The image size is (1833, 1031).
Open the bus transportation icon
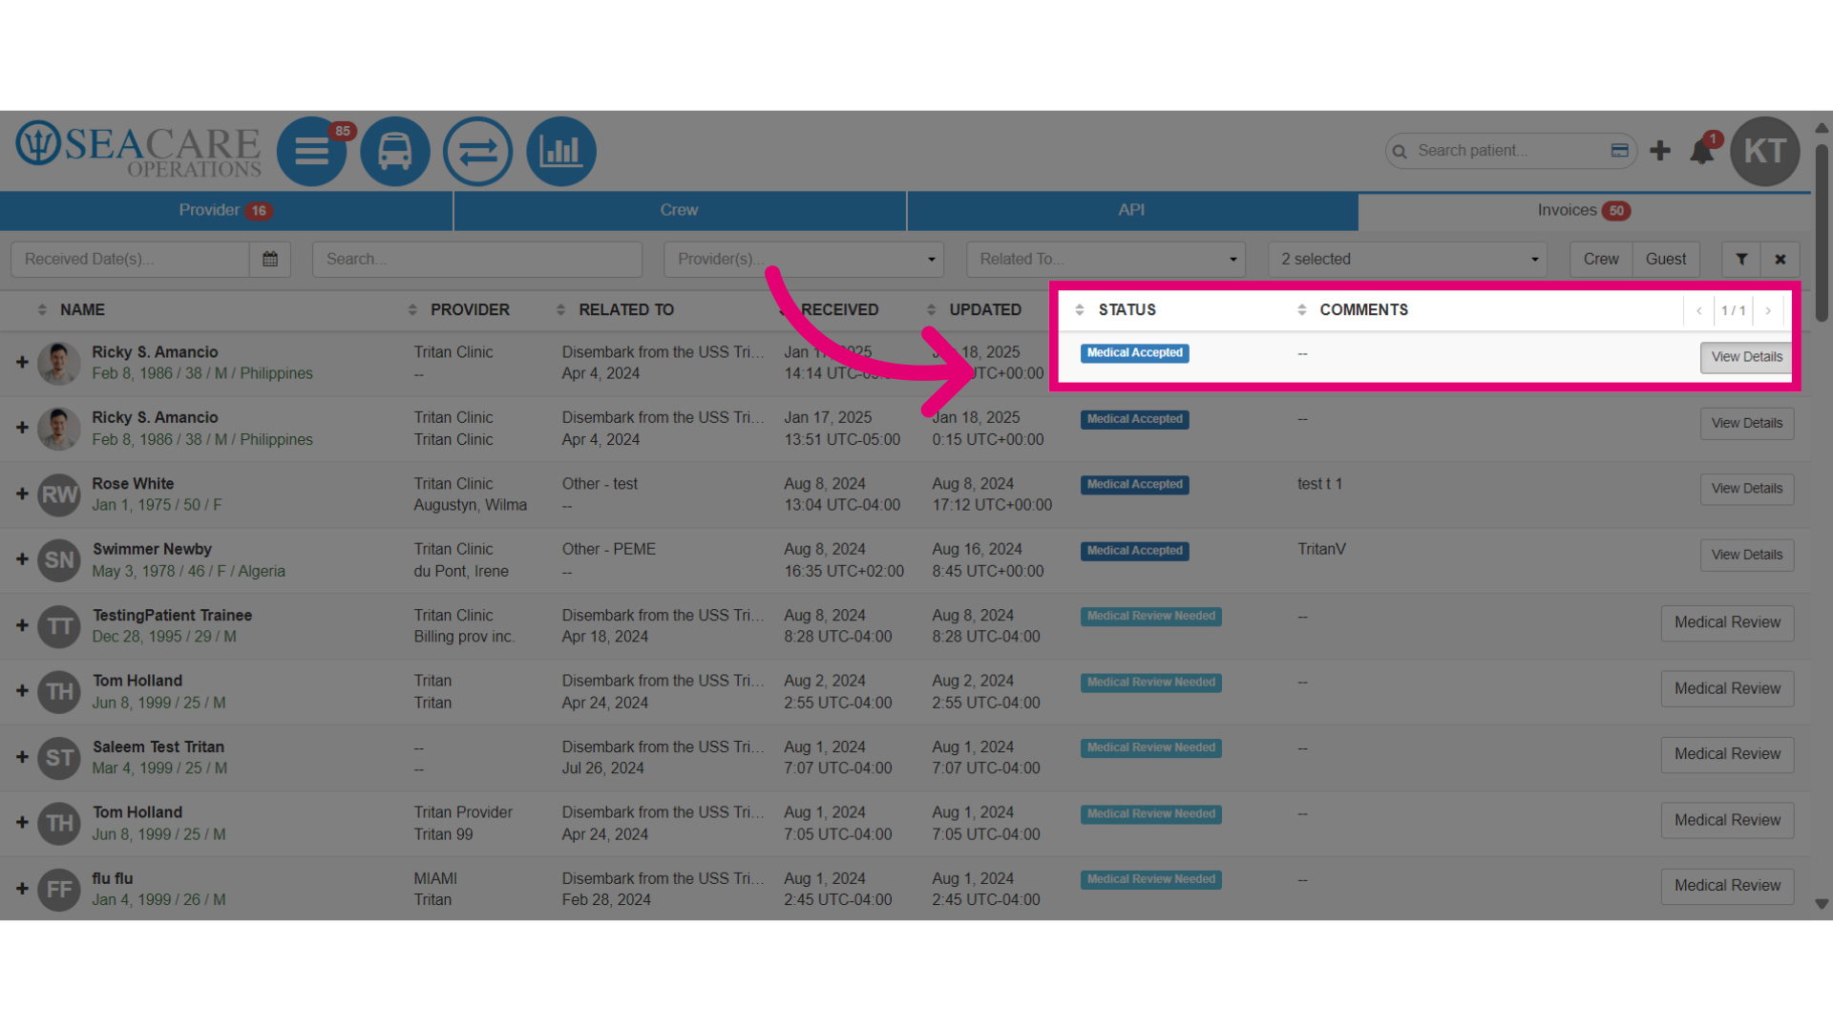tap(394, 151)
